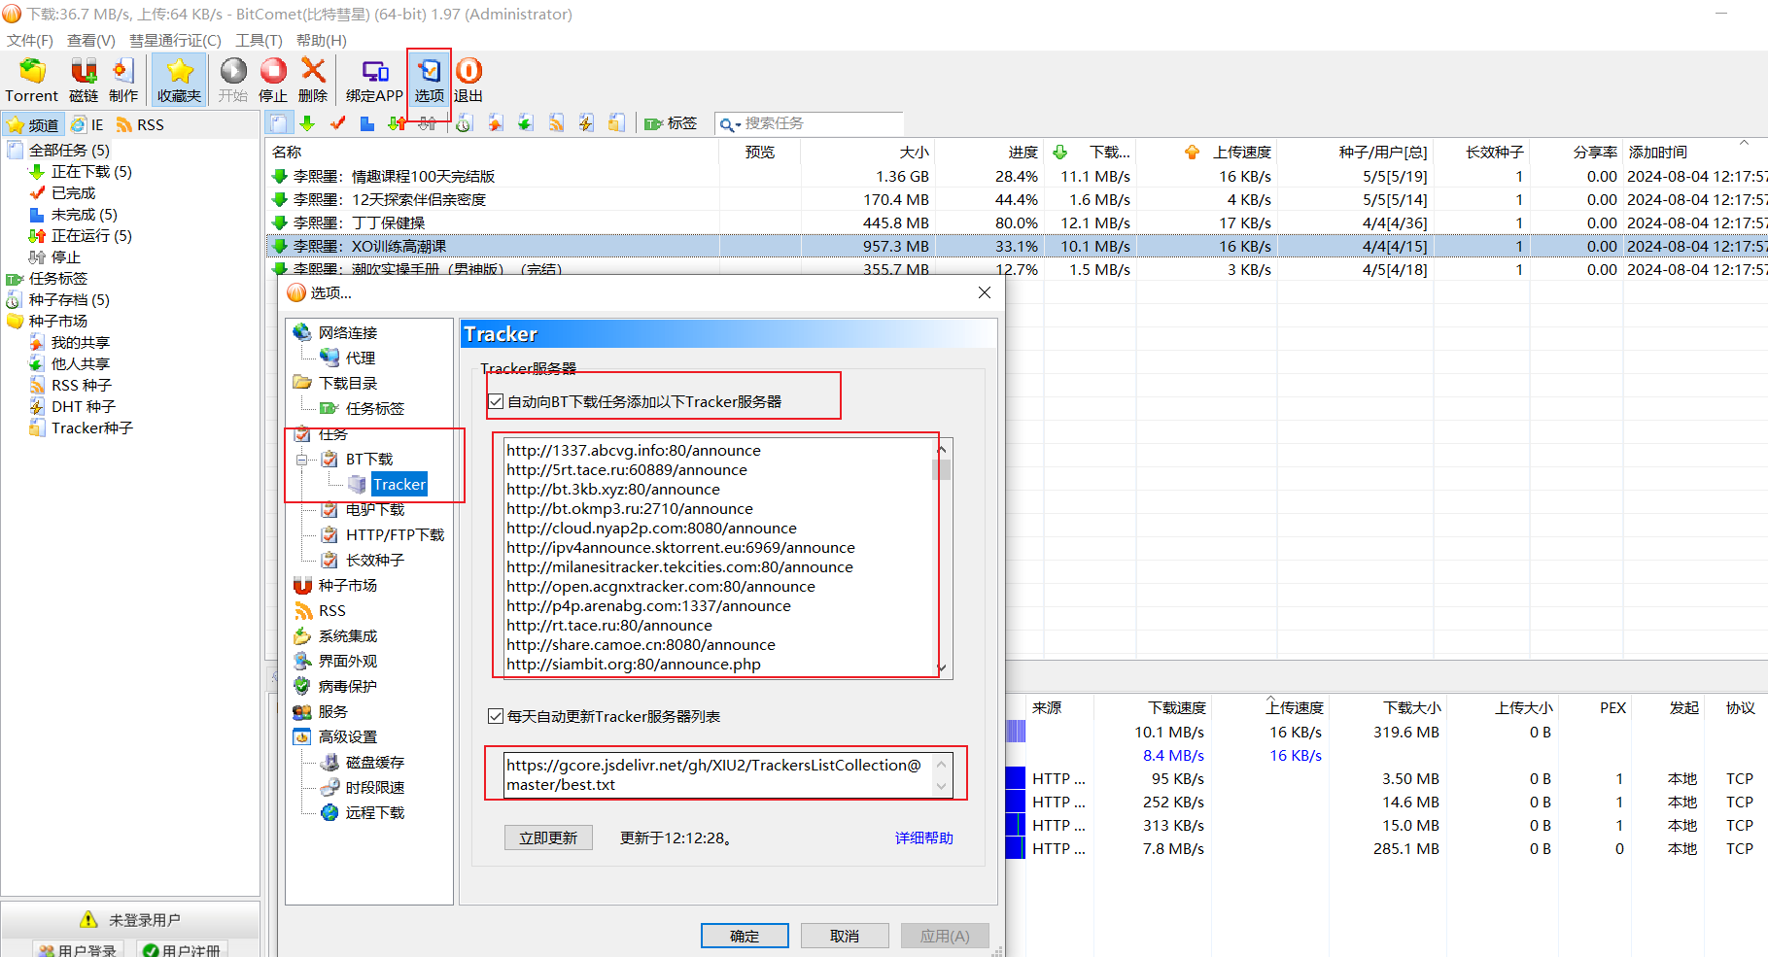
Task: Click the 退出 exit toolbar icon
Action: tap(468, 80)
